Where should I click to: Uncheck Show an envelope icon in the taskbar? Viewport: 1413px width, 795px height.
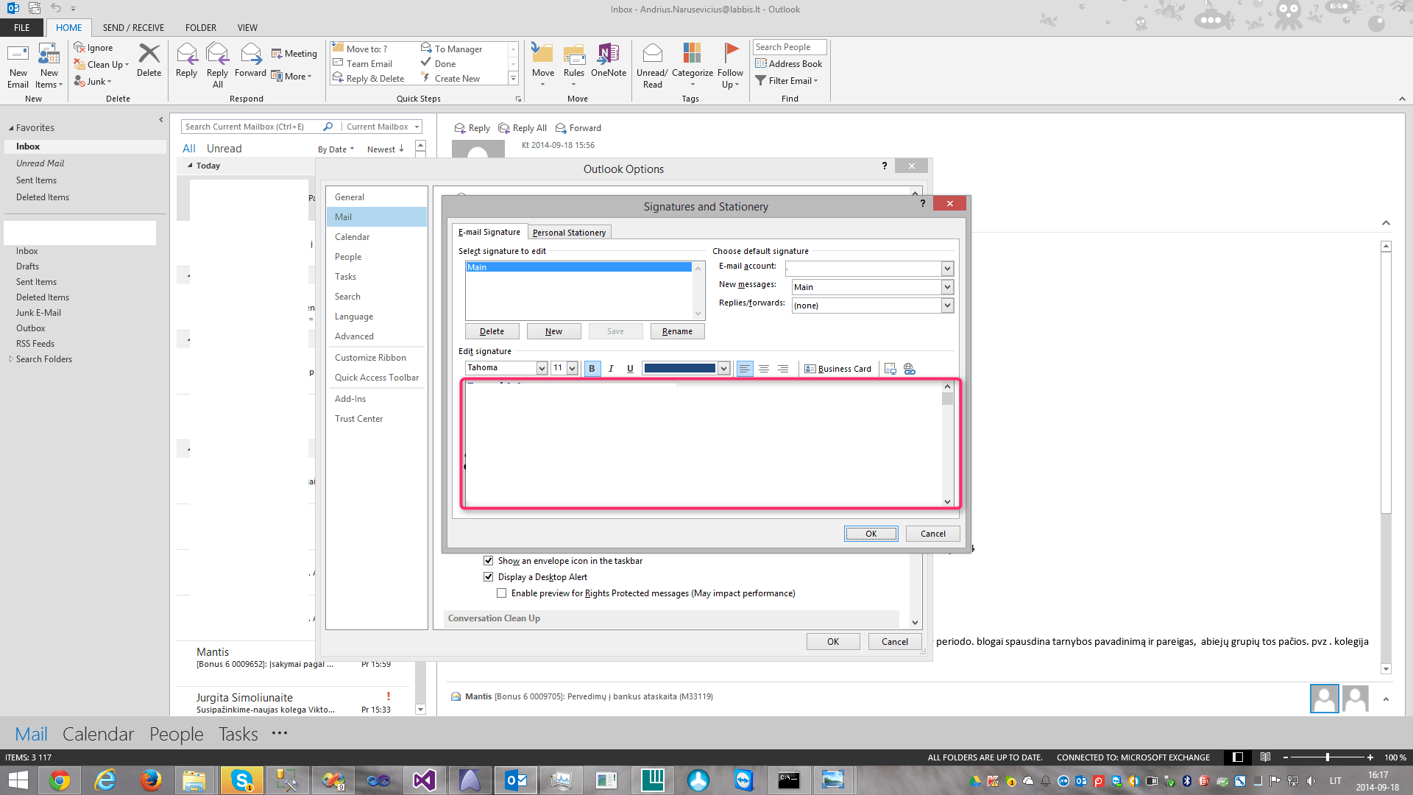pos(488,560)
